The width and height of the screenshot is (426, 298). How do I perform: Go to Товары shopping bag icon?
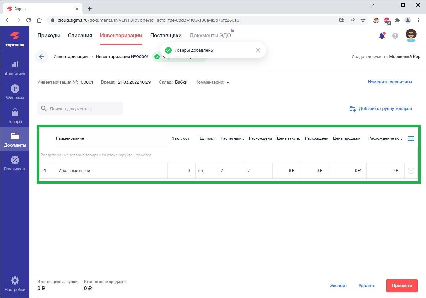[15, 116]
